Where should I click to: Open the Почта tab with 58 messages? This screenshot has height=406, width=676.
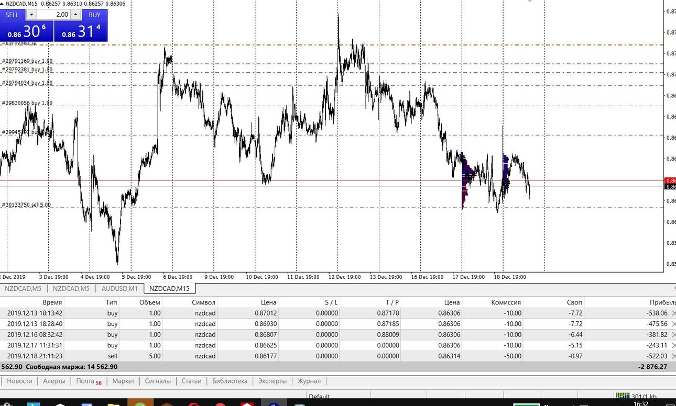coord(89,381)
